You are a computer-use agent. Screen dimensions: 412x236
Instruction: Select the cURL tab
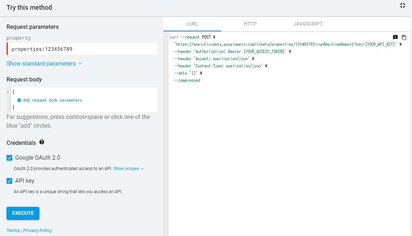click(x=192, y=24)
